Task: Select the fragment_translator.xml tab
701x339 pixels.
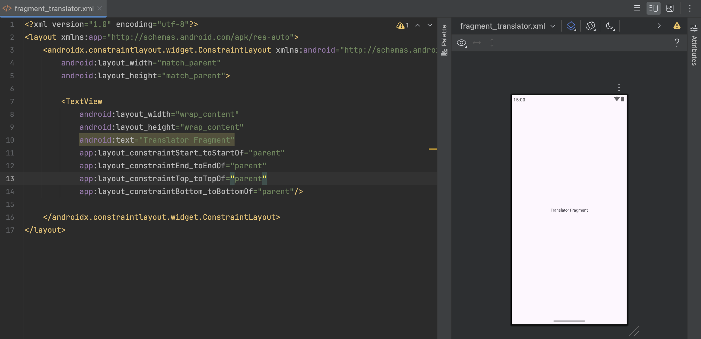Action: 54,8
